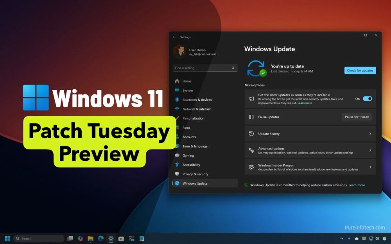
Task: Open the Gaming settings category
Action: pyautogui.click(x=205, y=155)
